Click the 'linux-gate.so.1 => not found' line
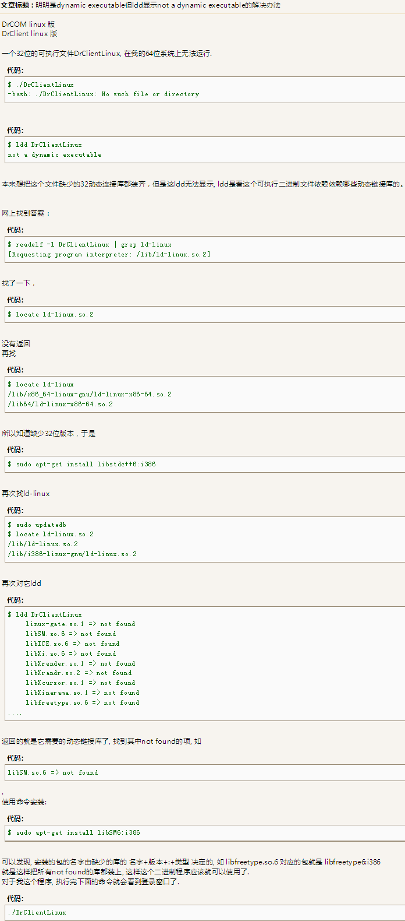This screenshot has height=921, width=405. pyautogui.click(x=80, y=624)
